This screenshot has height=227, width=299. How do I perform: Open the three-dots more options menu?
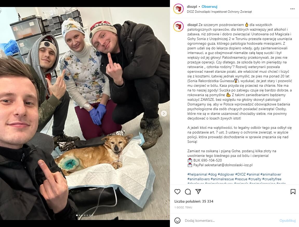(293, 9)
